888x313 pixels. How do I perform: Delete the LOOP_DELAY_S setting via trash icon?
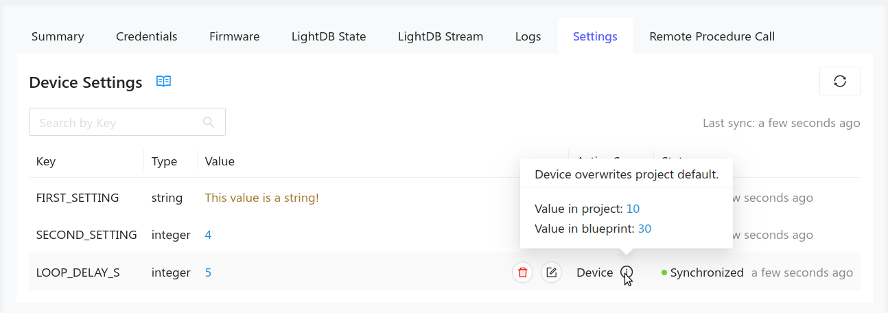click(x=522, y=273)
